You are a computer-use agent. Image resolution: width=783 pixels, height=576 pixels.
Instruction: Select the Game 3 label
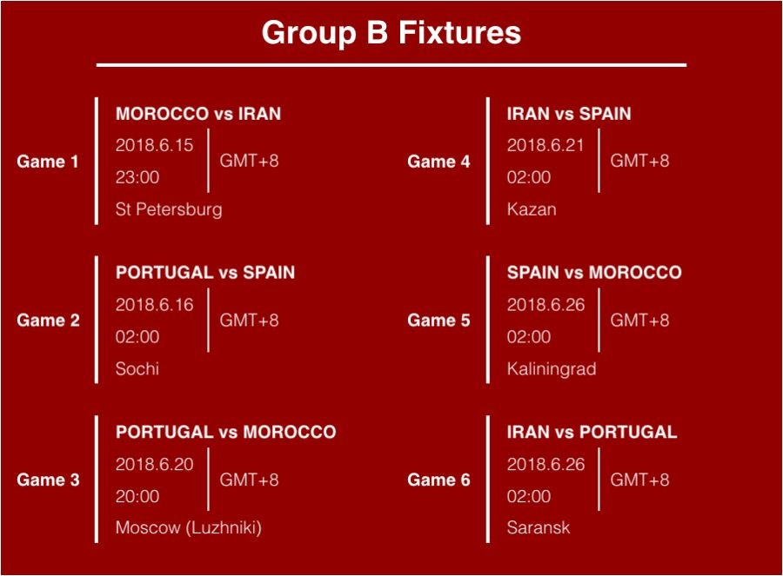tap(48, 480)
